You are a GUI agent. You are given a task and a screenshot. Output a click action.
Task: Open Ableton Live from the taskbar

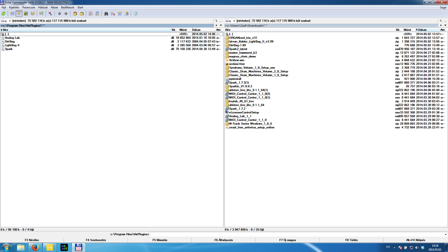point(49,247)
